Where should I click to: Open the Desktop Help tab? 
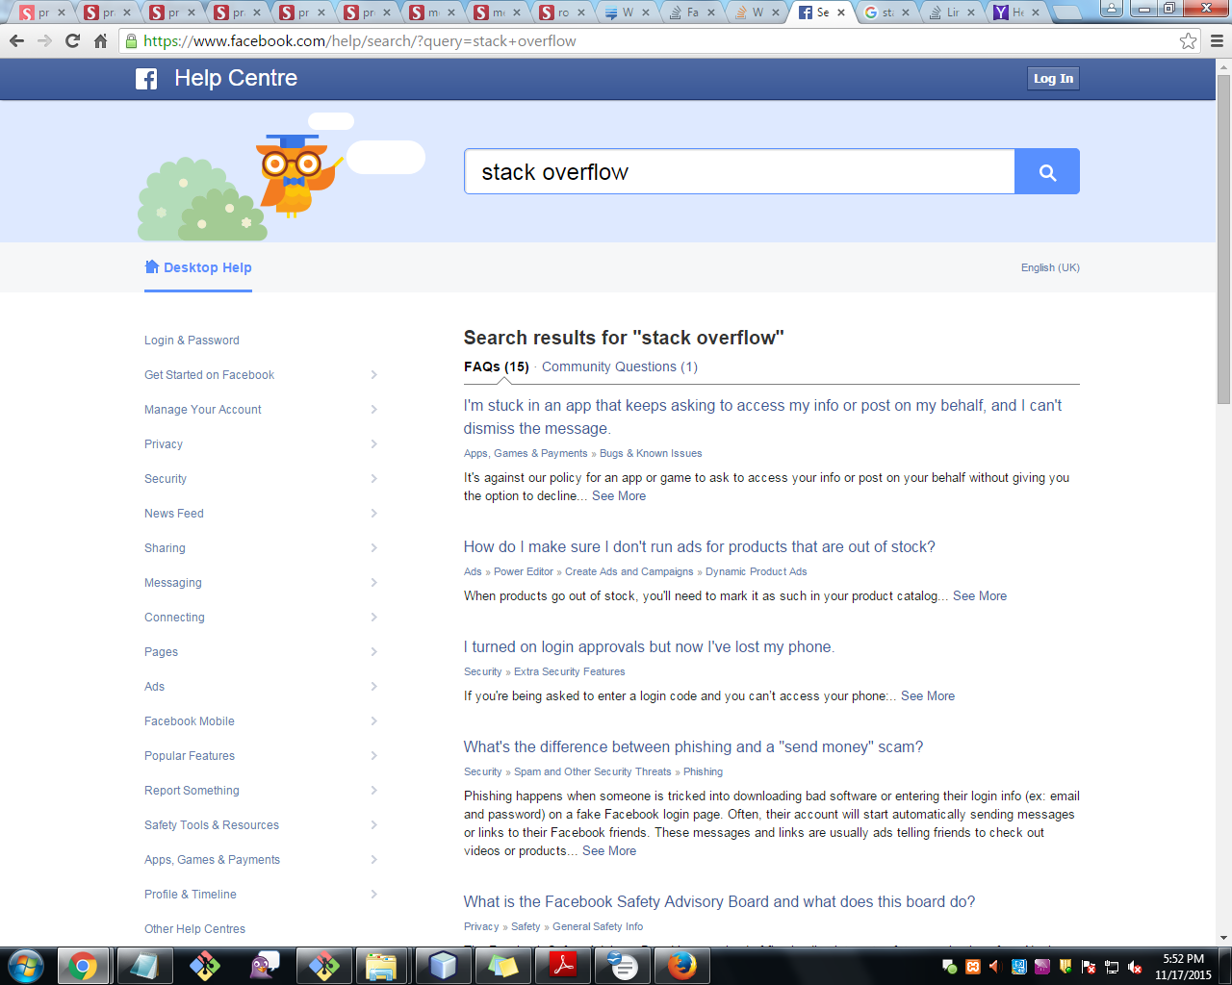(x=198, y=267)
